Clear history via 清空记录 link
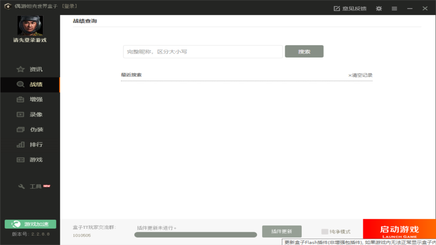Screen dimensions: 436x245 [x=361, y=75]
